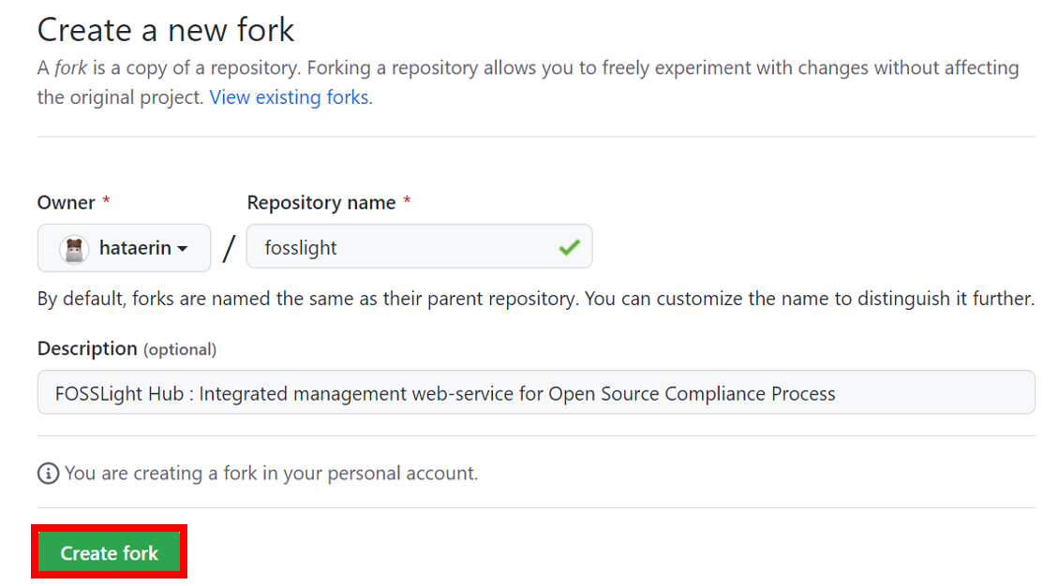Click the Description label text
This screenshot has width=1058, height=586.
87,349
